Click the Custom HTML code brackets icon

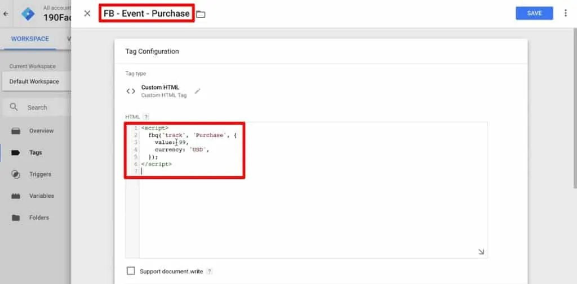coord(131,91)
